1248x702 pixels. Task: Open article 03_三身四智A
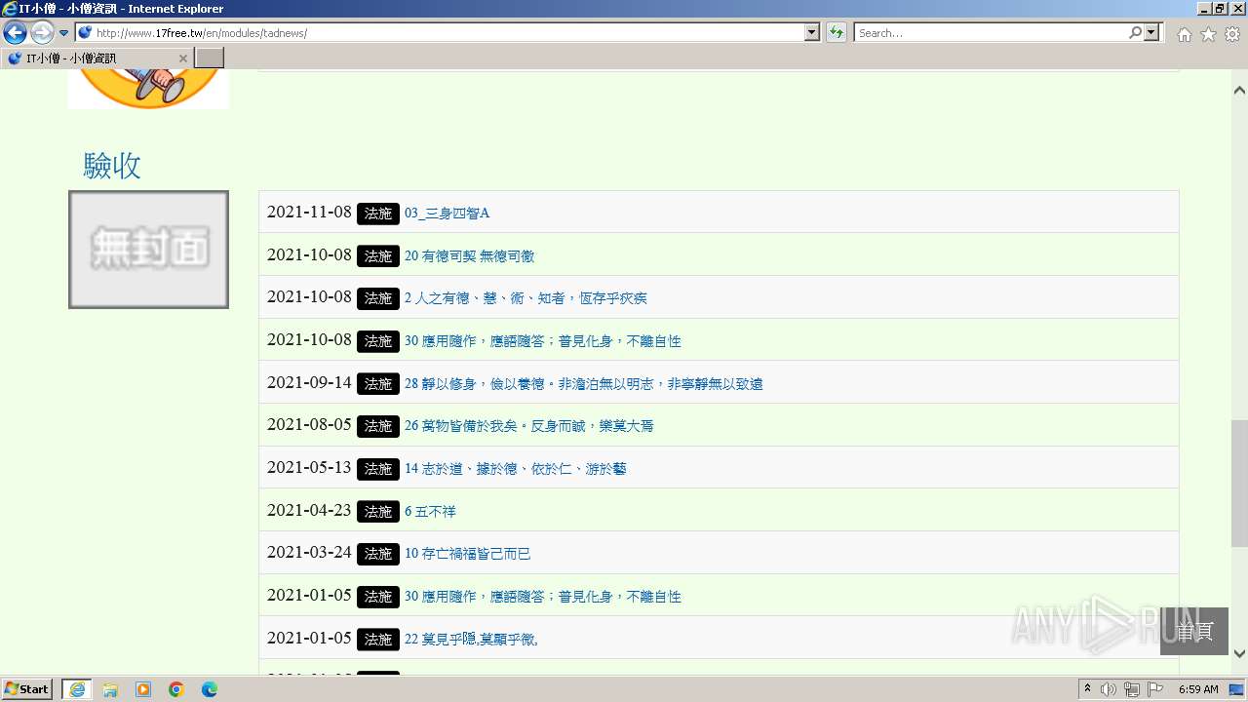[447, 213]
